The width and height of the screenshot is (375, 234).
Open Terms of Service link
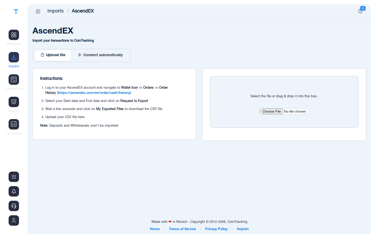coord(182,229)
